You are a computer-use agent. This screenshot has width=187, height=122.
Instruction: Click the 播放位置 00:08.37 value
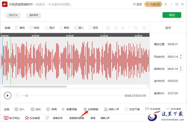coord(173,44)
